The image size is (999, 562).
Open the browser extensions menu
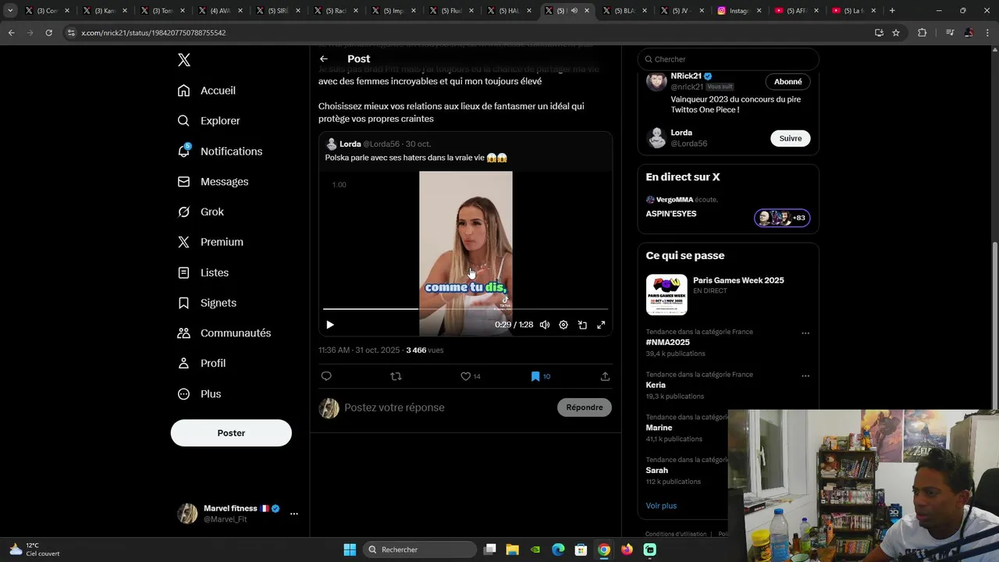pyautogui.click(x=922, y=33)
